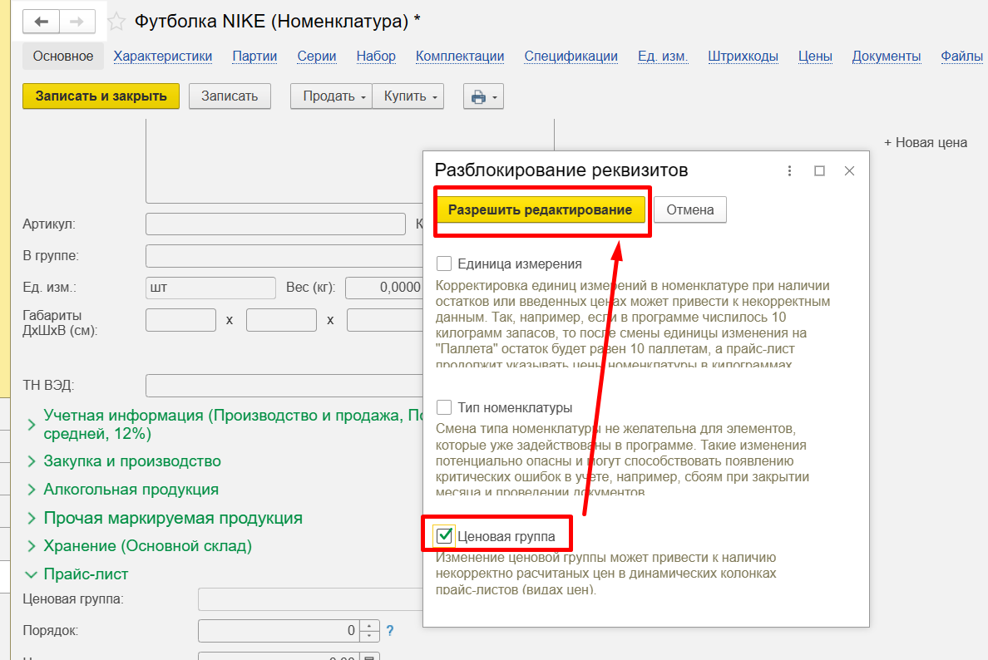The width and height of the screenshot is (988, 660).
Task: Open the dialog's three-dot more options menu
Action: coord(789,170)
